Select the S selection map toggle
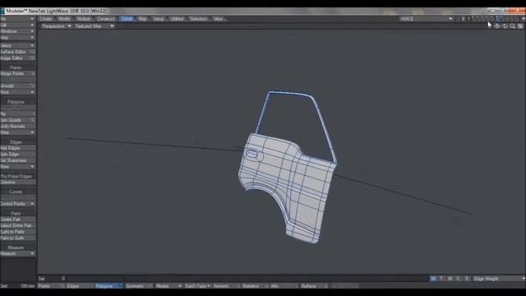Viewport: 526px width, 296px height. tap(467, 279)
